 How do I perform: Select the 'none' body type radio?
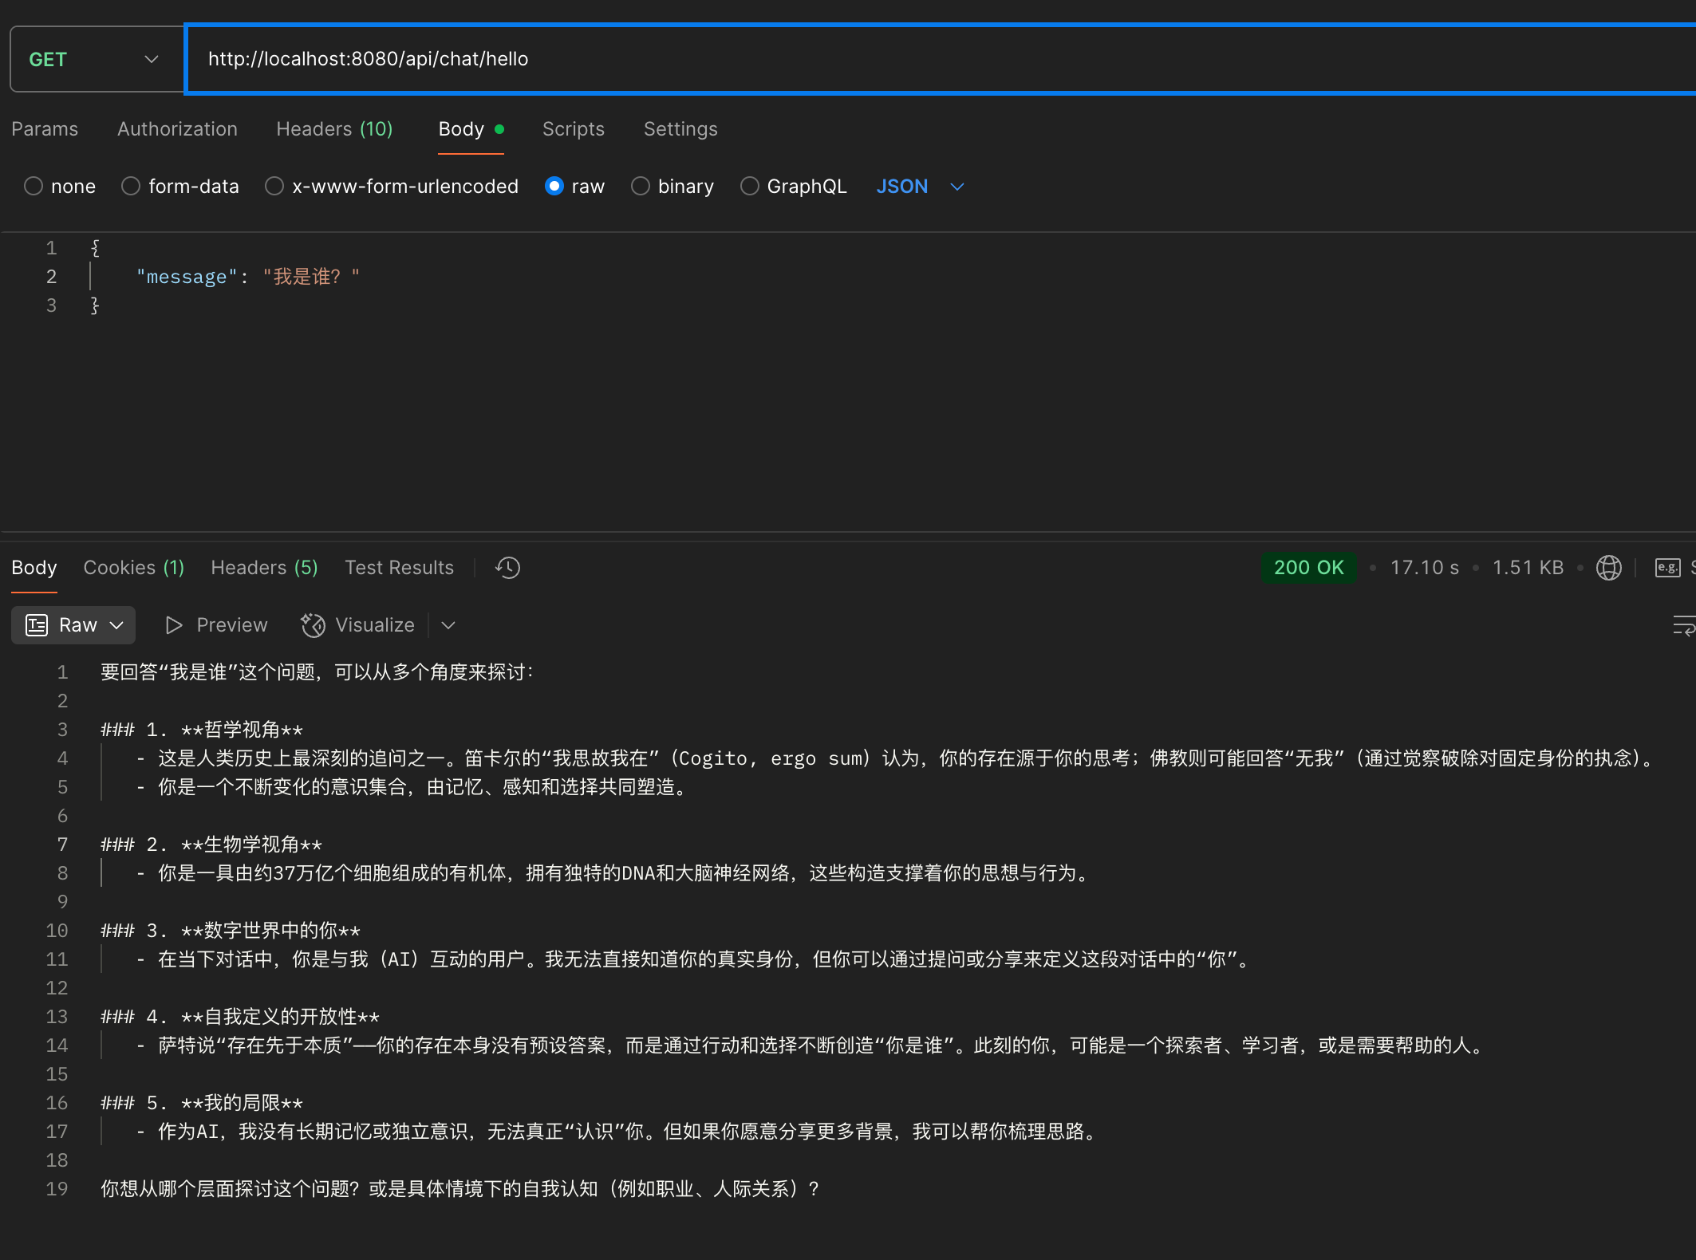pyautogui.click(x=34, y=187)
